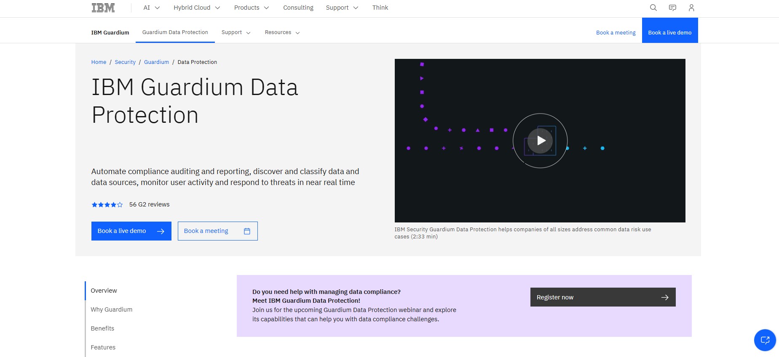Open the search icon in header
The height and width of the screenshot is (357, 779).
pyautogui.click(x=653, y=8)
